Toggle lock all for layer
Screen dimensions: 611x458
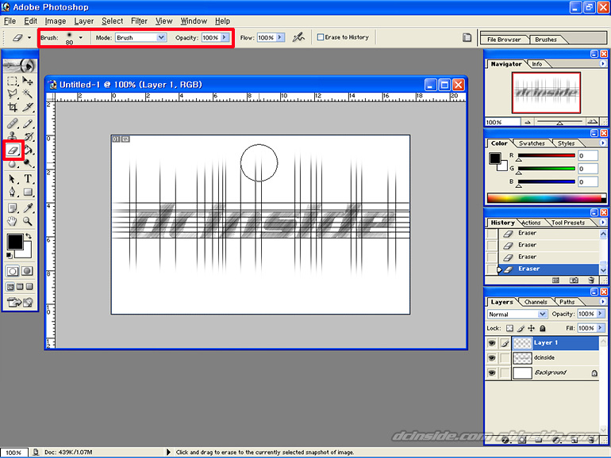(x=543, y=328)
